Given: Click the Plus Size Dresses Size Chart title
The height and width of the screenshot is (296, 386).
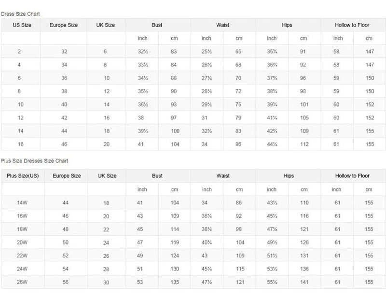Looking at the screenshot, I should [34, 161].
